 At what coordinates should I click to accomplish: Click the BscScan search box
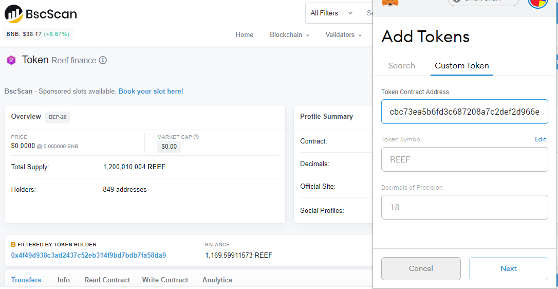pyautogui.click(x=367, y=13)
